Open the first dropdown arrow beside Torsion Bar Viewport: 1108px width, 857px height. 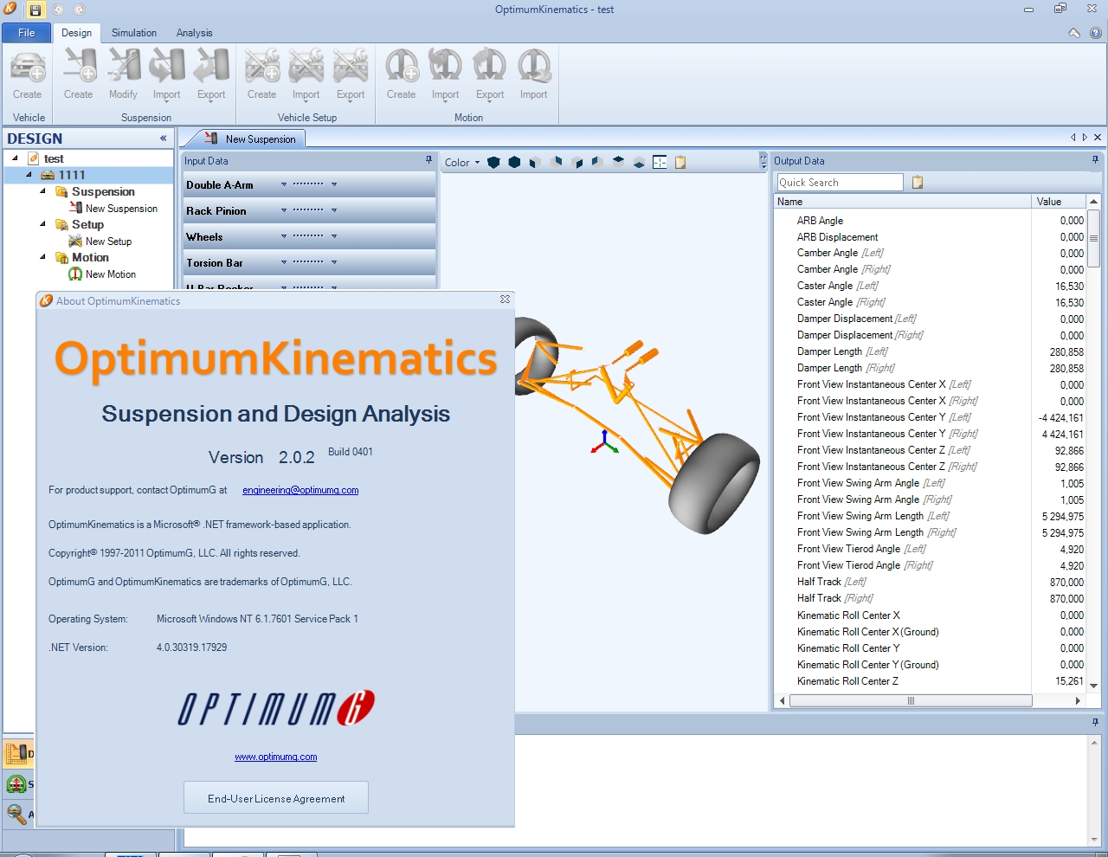284,262
